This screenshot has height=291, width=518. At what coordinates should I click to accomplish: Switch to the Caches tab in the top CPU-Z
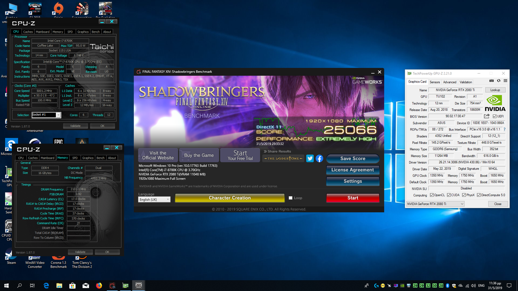pos(28,32)
